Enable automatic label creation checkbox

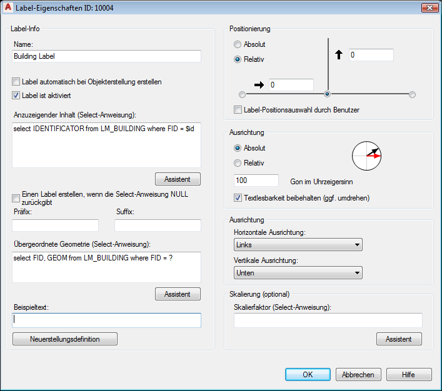[x=16, y=82]
